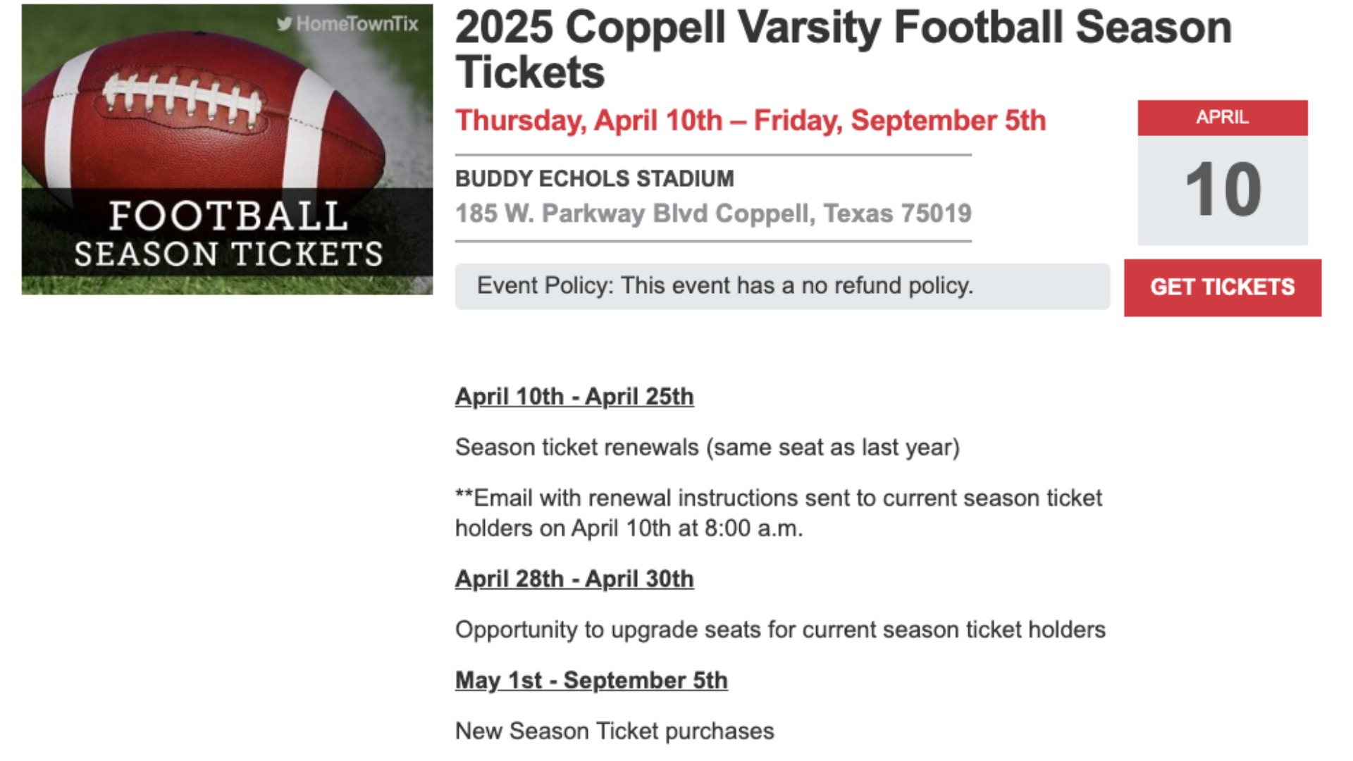This screenshot has height=761, width=1353.
Task: Click the New Season Ticket purchases text
Action: point(614,731)
